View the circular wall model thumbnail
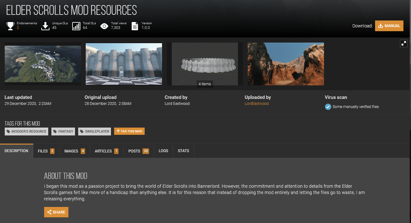411x223 pixels. (205, 64)
